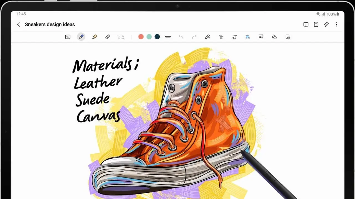Select the dotted lasso selection tool
The height and width of the screenshot is (199, 355).
click(x=121, y=37)
